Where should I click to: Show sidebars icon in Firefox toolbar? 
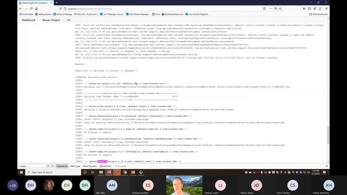[x=310, y=9]
